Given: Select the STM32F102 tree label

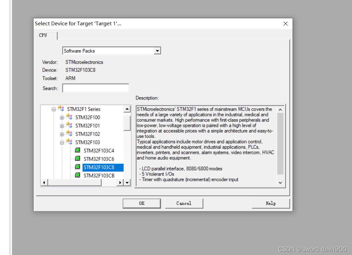Looking at the screenshot, I should (x=88, y=134).
